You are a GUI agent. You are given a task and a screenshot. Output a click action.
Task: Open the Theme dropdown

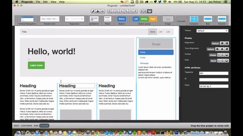point(212,31)
